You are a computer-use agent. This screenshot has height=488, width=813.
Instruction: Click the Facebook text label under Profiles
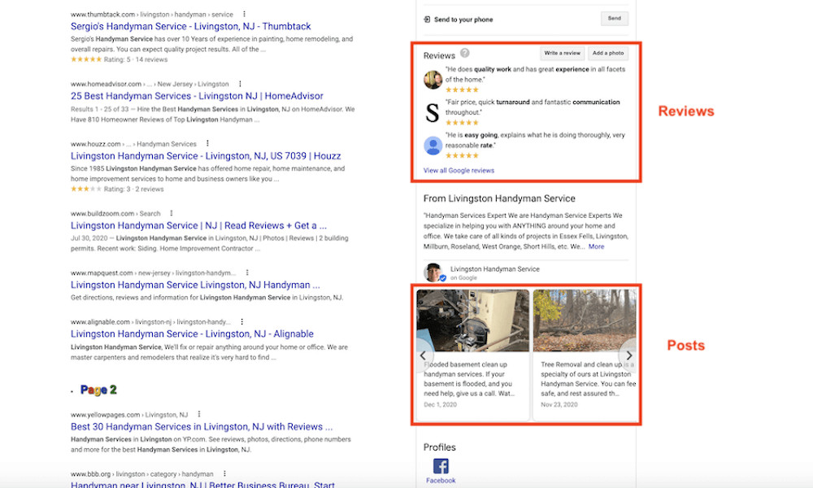point(441,481)
